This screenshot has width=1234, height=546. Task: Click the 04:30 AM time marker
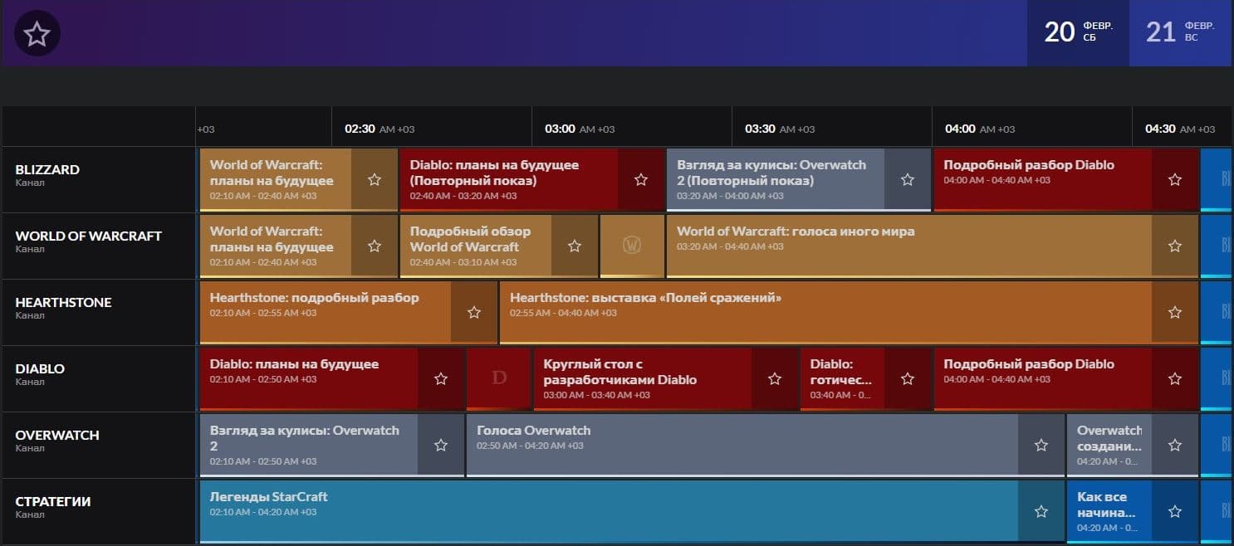tap(1180, 129)
